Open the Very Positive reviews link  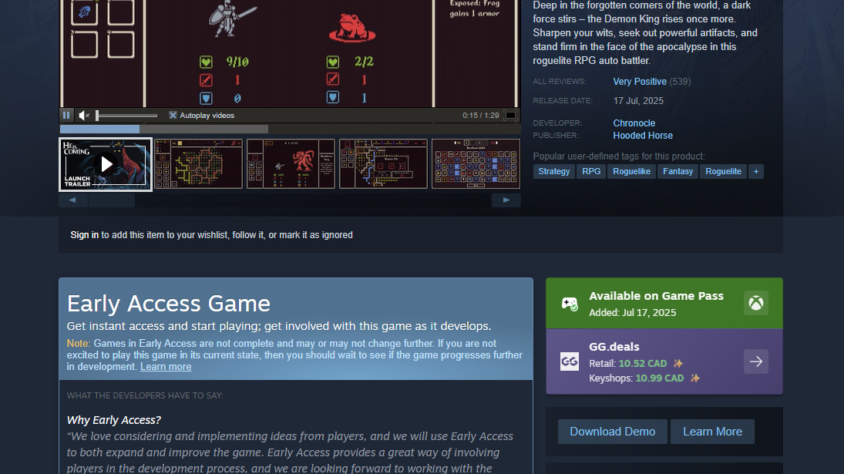coord(640,81)
